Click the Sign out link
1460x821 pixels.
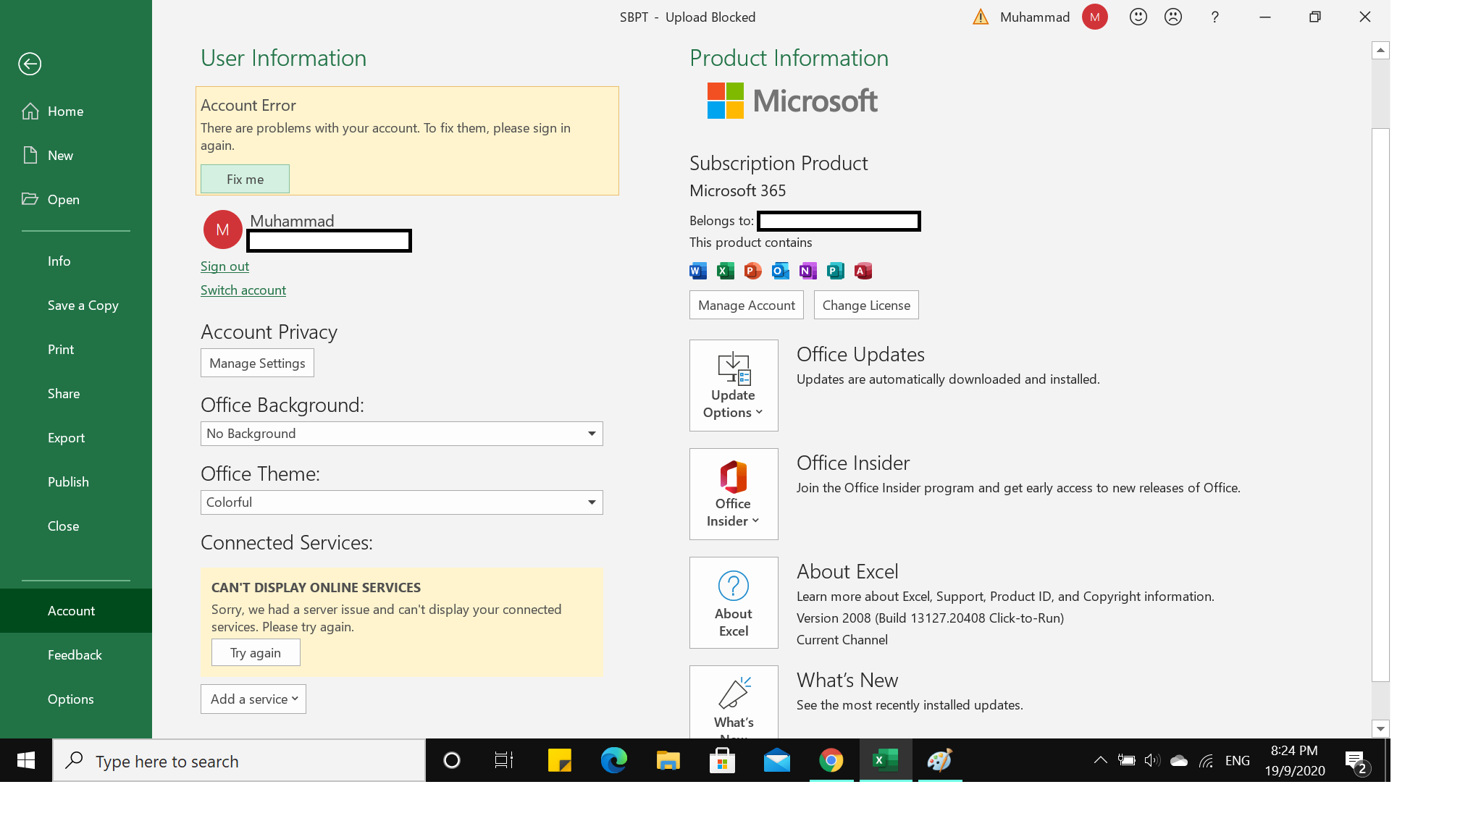click(x=225, y=266)
